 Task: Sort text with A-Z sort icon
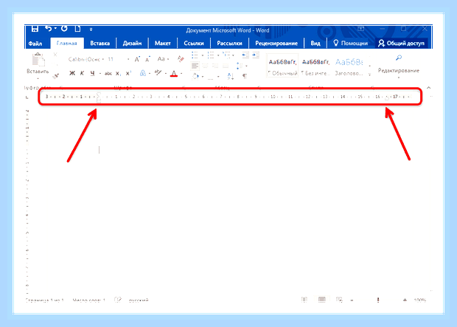coord(230,77)
